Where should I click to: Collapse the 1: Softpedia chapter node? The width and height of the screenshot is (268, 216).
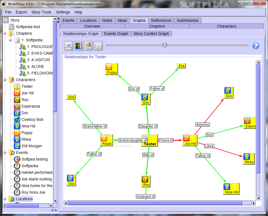click(10, 40)
